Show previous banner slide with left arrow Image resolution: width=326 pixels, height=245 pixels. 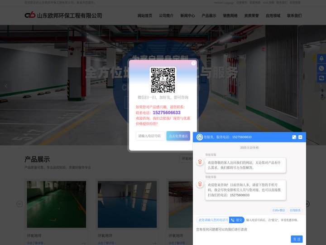pyautogui.click(x=6, y=86)
